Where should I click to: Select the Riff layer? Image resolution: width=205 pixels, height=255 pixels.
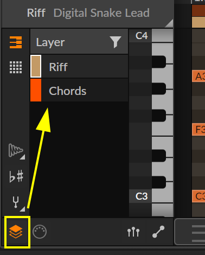tap(79, 66)
